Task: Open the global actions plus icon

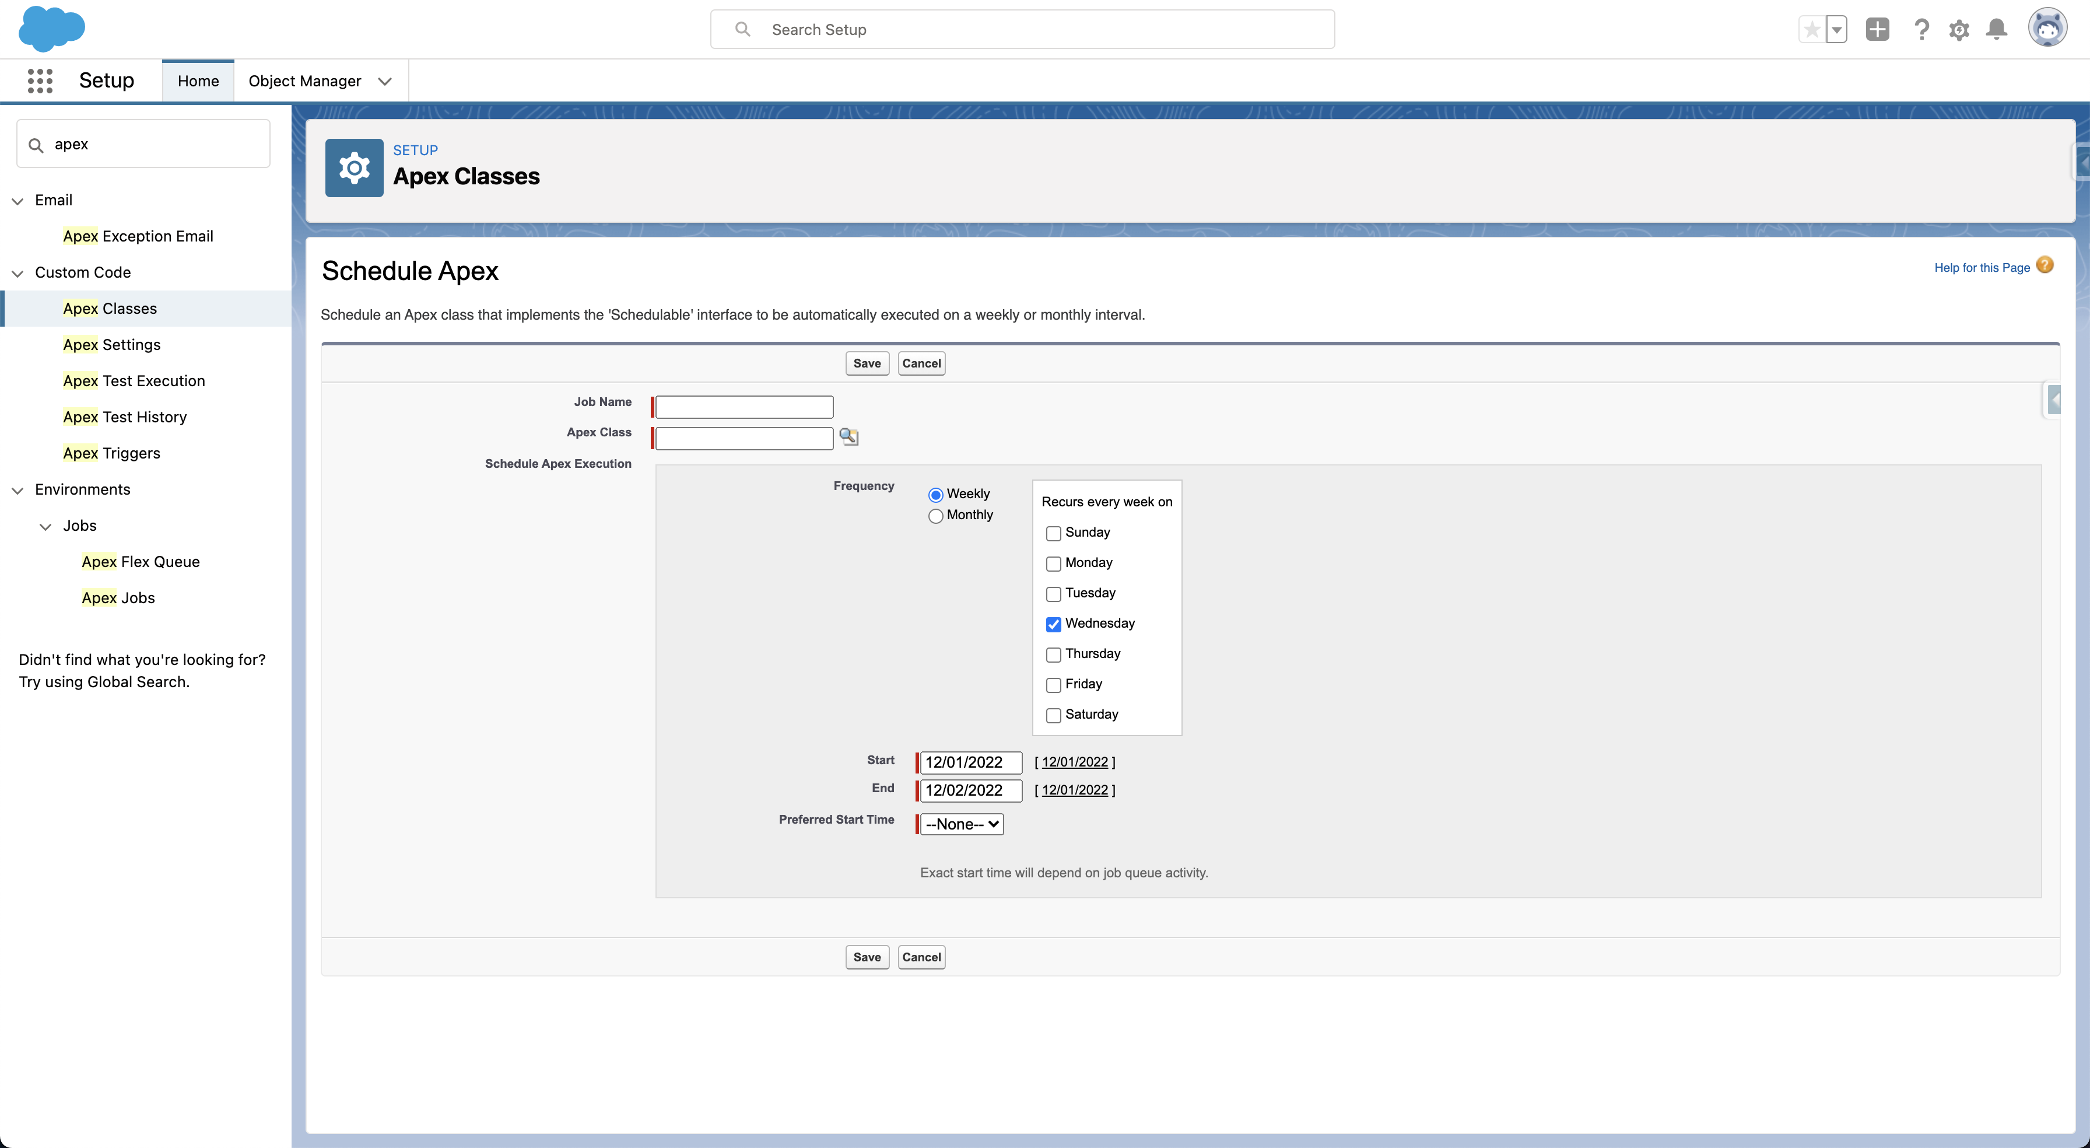Action: [1877, 30]
